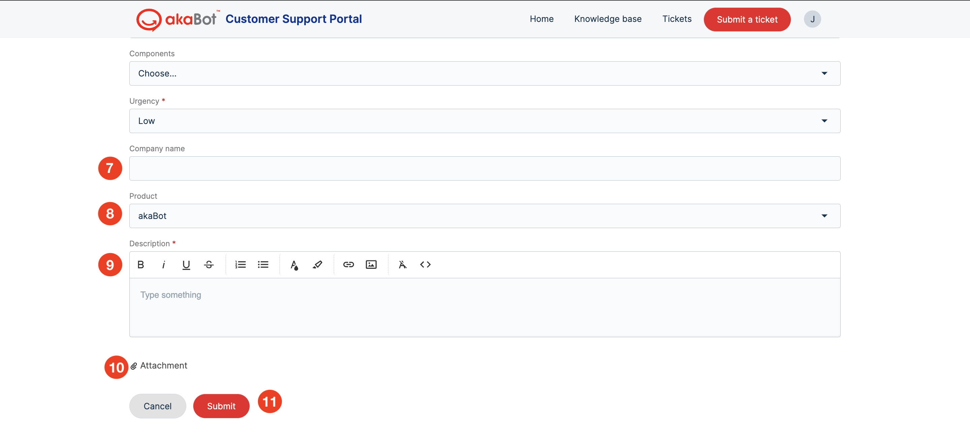970x446 pixels.
Task: Clear text formatting in editor
Action: [402, 264]
